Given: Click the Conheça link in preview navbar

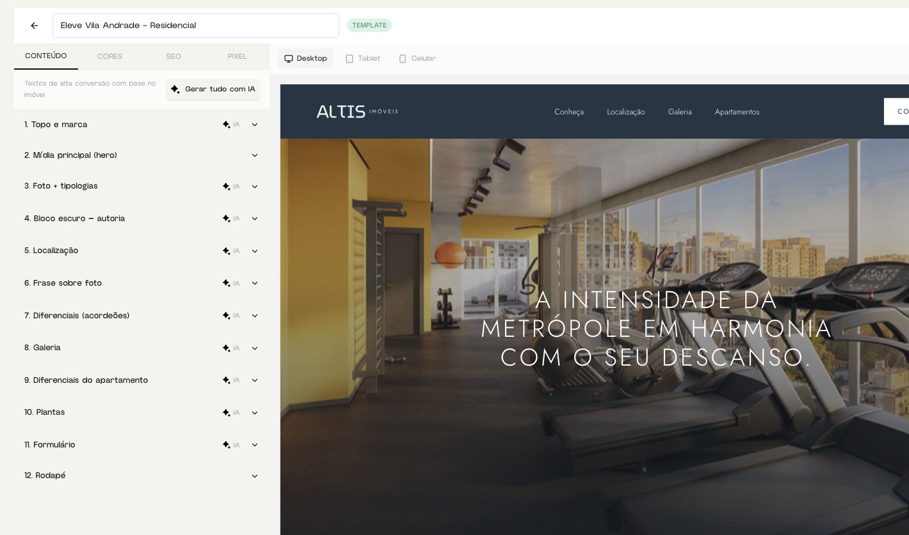Looking at the screenshot, I should [x=569, y=112].
